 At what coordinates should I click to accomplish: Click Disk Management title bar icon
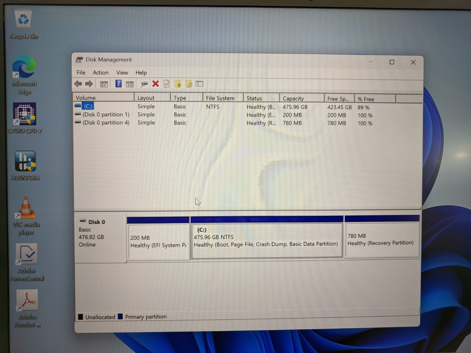pos(79,60)
